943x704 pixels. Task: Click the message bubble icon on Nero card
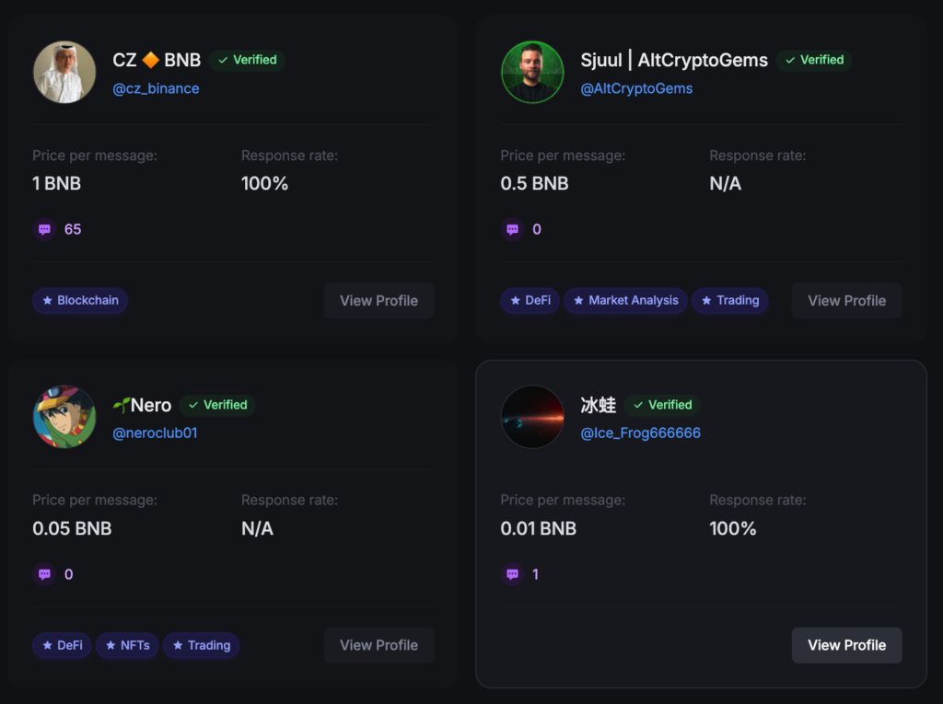click(x=45, y=574)
